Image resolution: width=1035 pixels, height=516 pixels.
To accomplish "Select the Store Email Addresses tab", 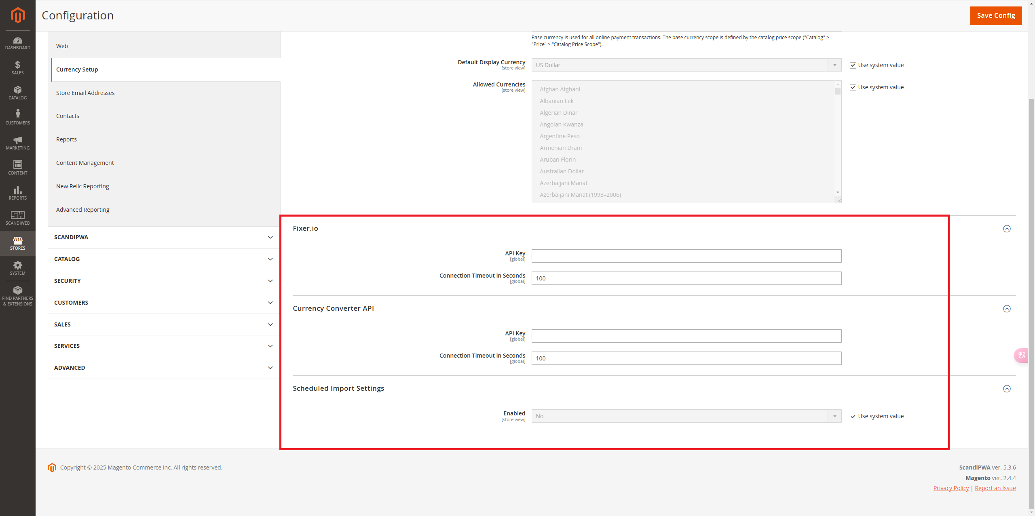I will click(85, 93).
